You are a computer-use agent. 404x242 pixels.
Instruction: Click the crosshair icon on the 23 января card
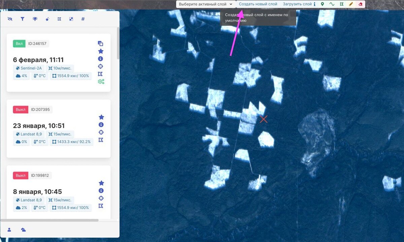coord(101,132)
